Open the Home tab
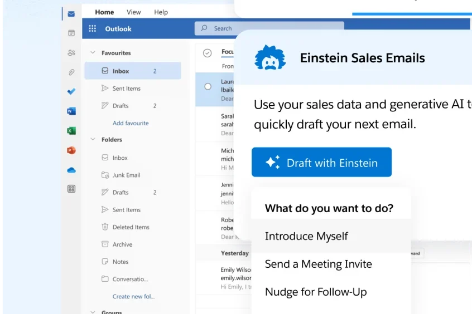 (104, 12)
